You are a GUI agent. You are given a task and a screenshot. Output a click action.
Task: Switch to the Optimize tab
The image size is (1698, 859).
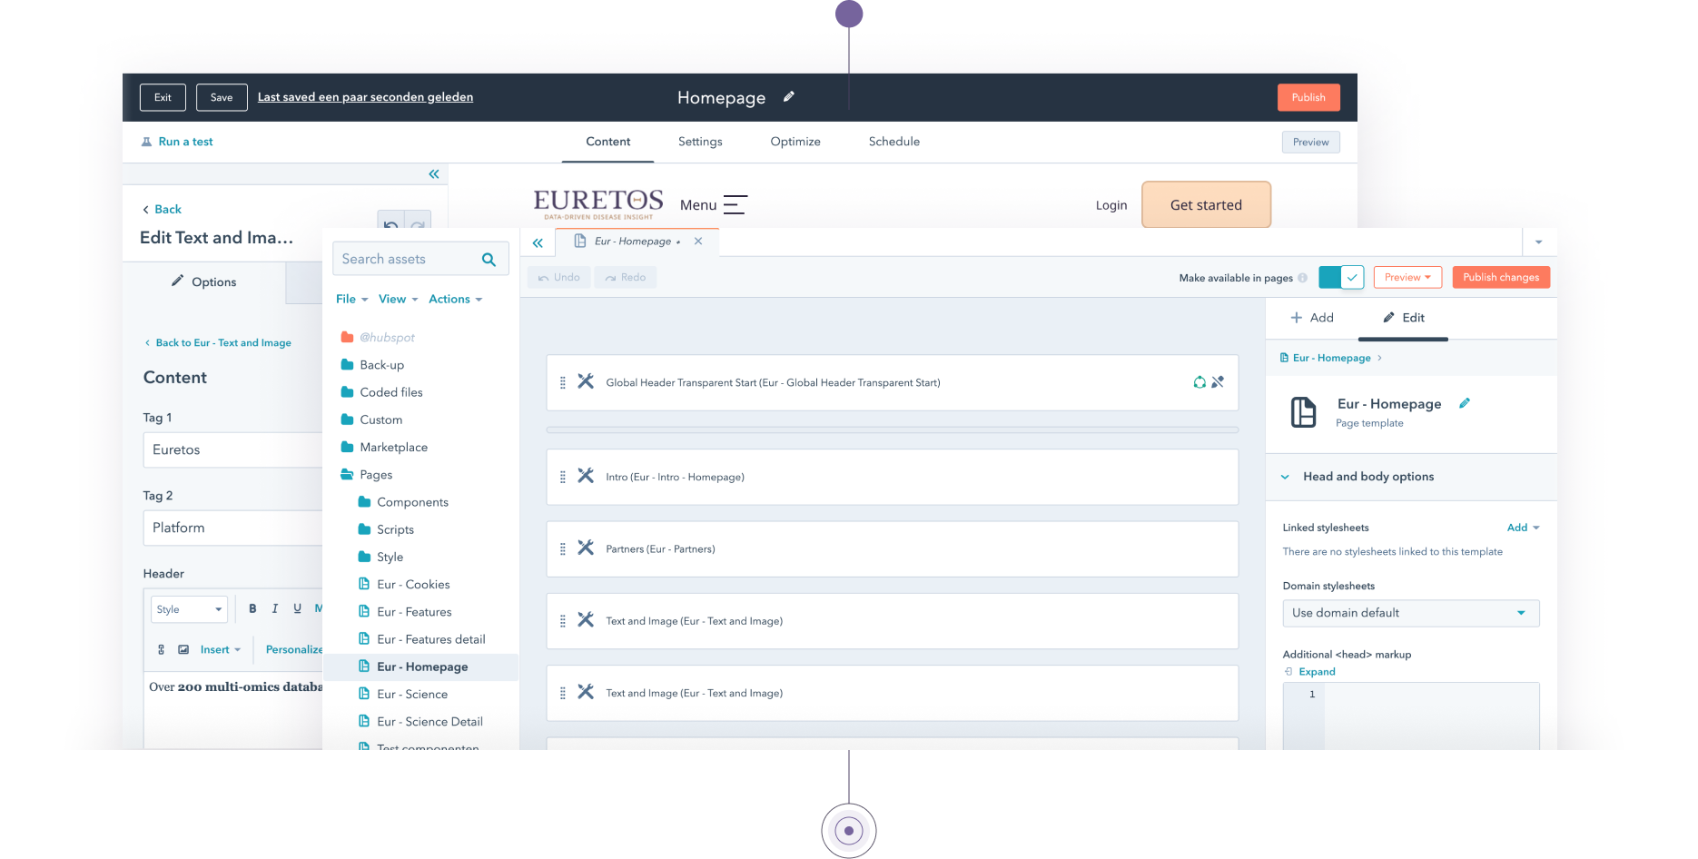(795, 142)
